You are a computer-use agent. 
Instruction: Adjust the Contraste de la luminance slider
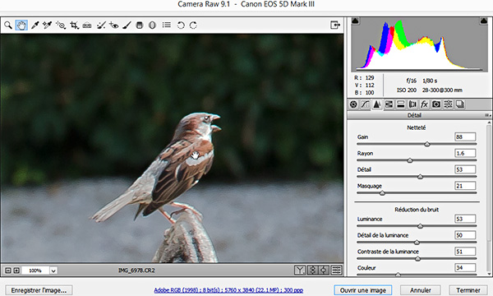click(x=418, y=258)
